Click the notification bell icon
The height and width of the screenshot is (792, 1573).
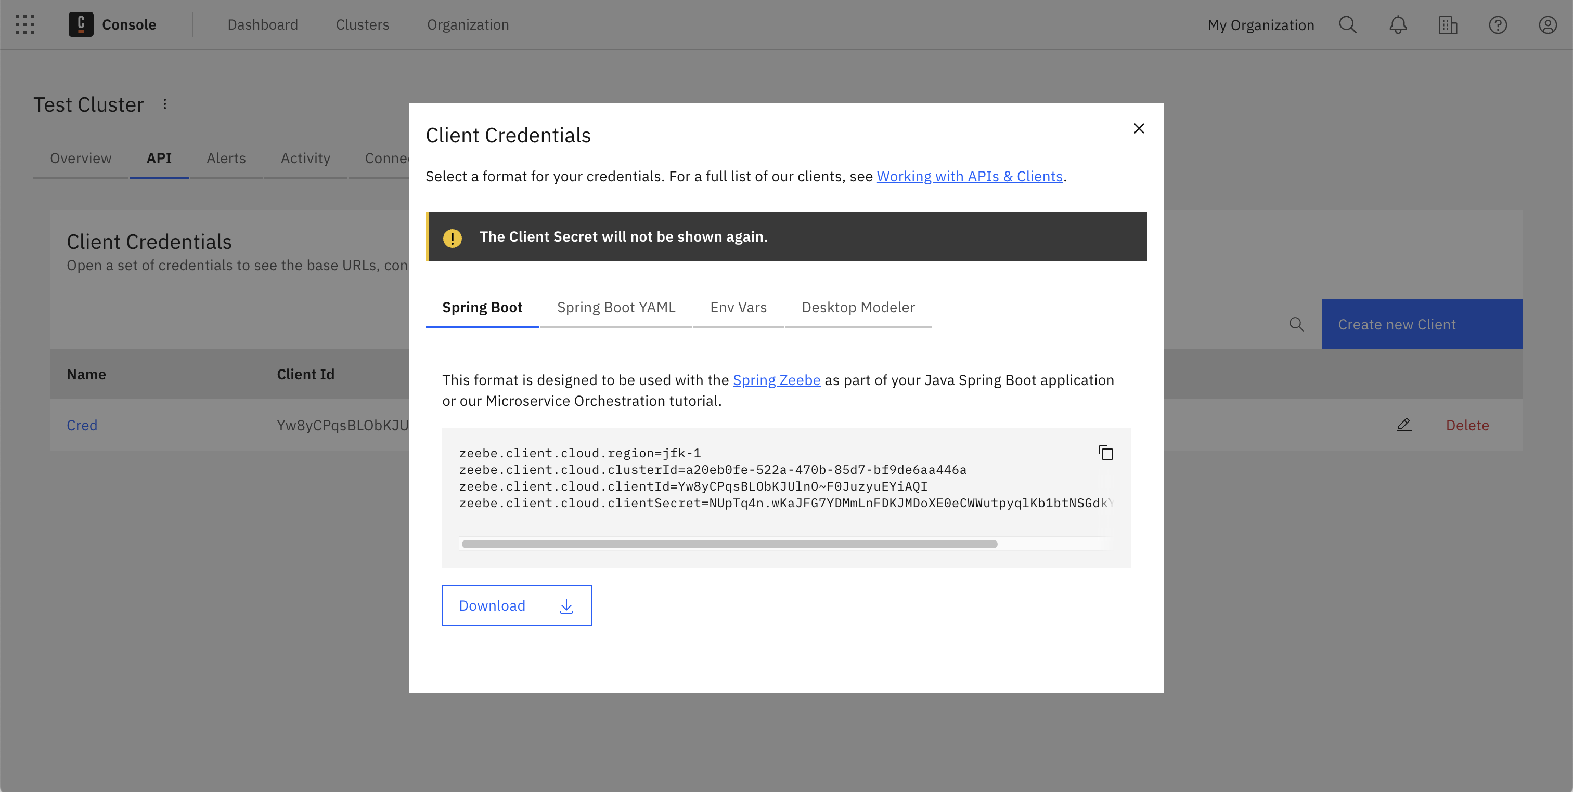1396,24
